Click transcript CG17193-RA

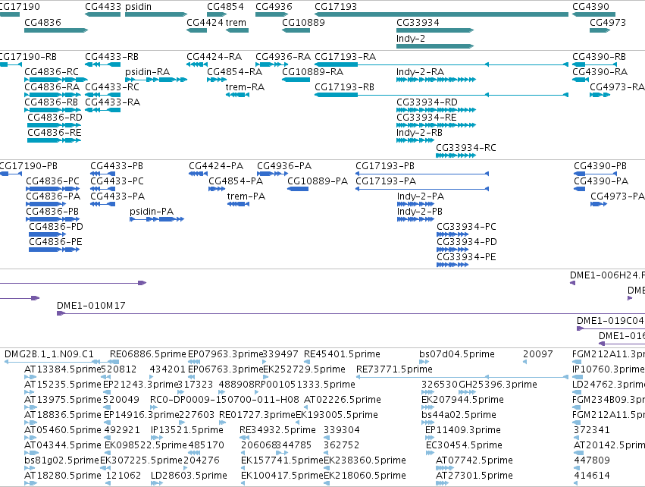pyautogui.click(x=346, y=57)
